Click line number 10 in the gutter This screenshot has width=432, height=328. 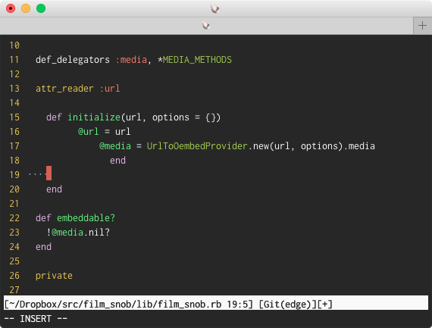14,45
